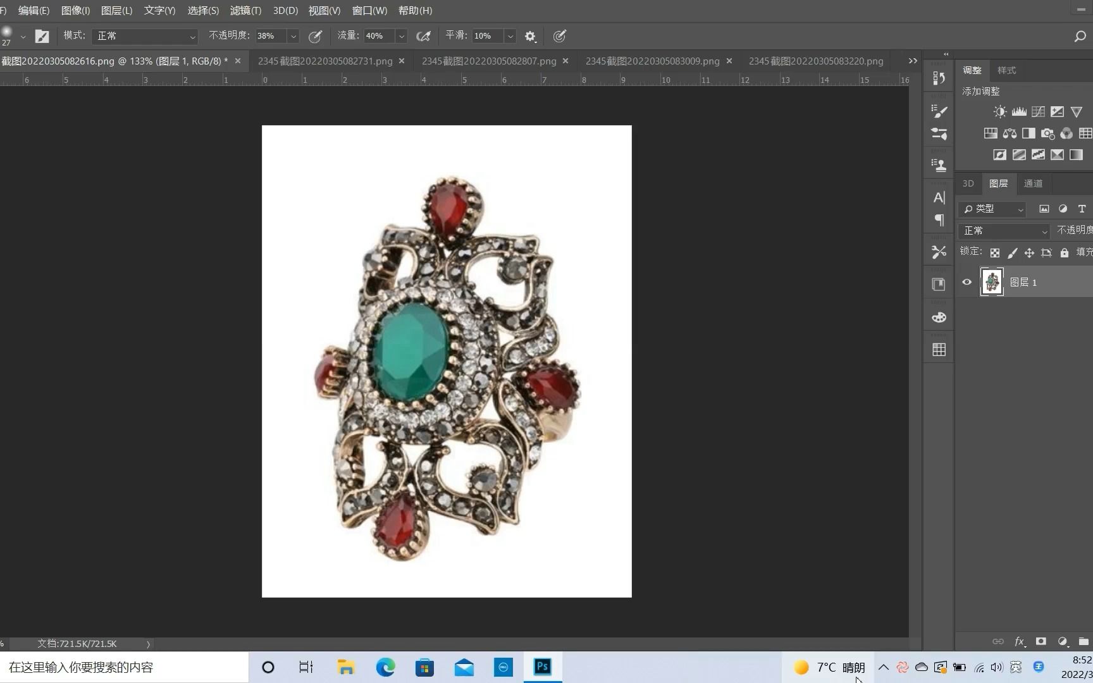Open the Tool Presets panel icon

(x=939, y=252)
